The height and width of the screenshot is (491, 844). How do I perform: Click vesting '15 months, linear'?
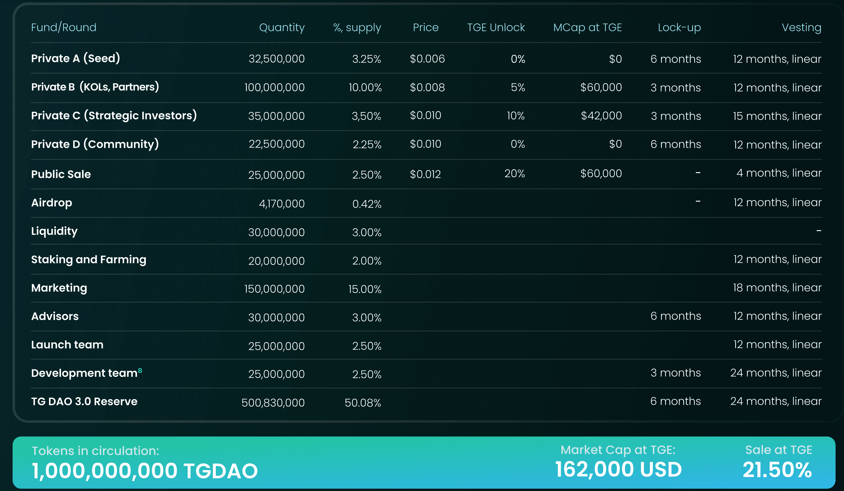[777, 116]
